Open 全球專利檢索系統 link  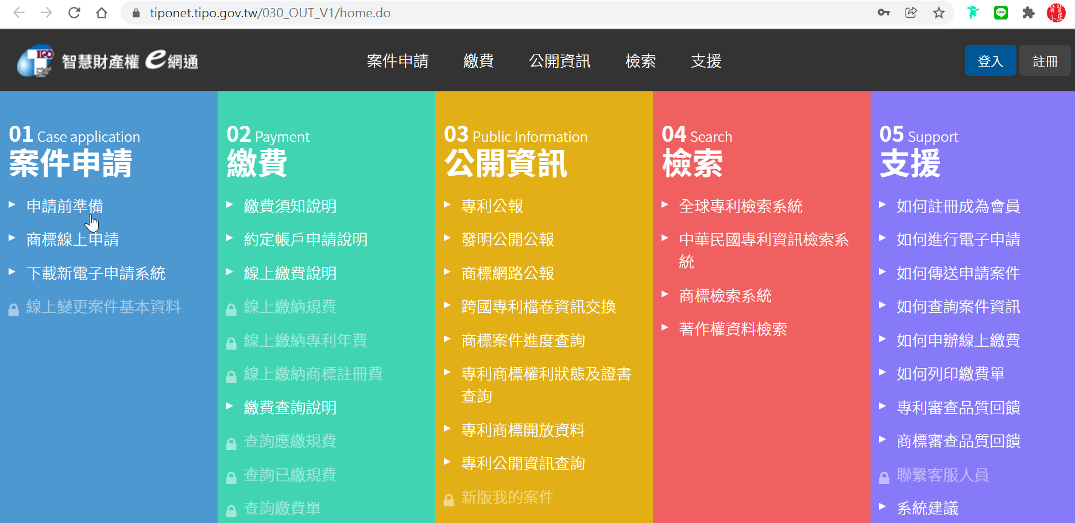741,206
